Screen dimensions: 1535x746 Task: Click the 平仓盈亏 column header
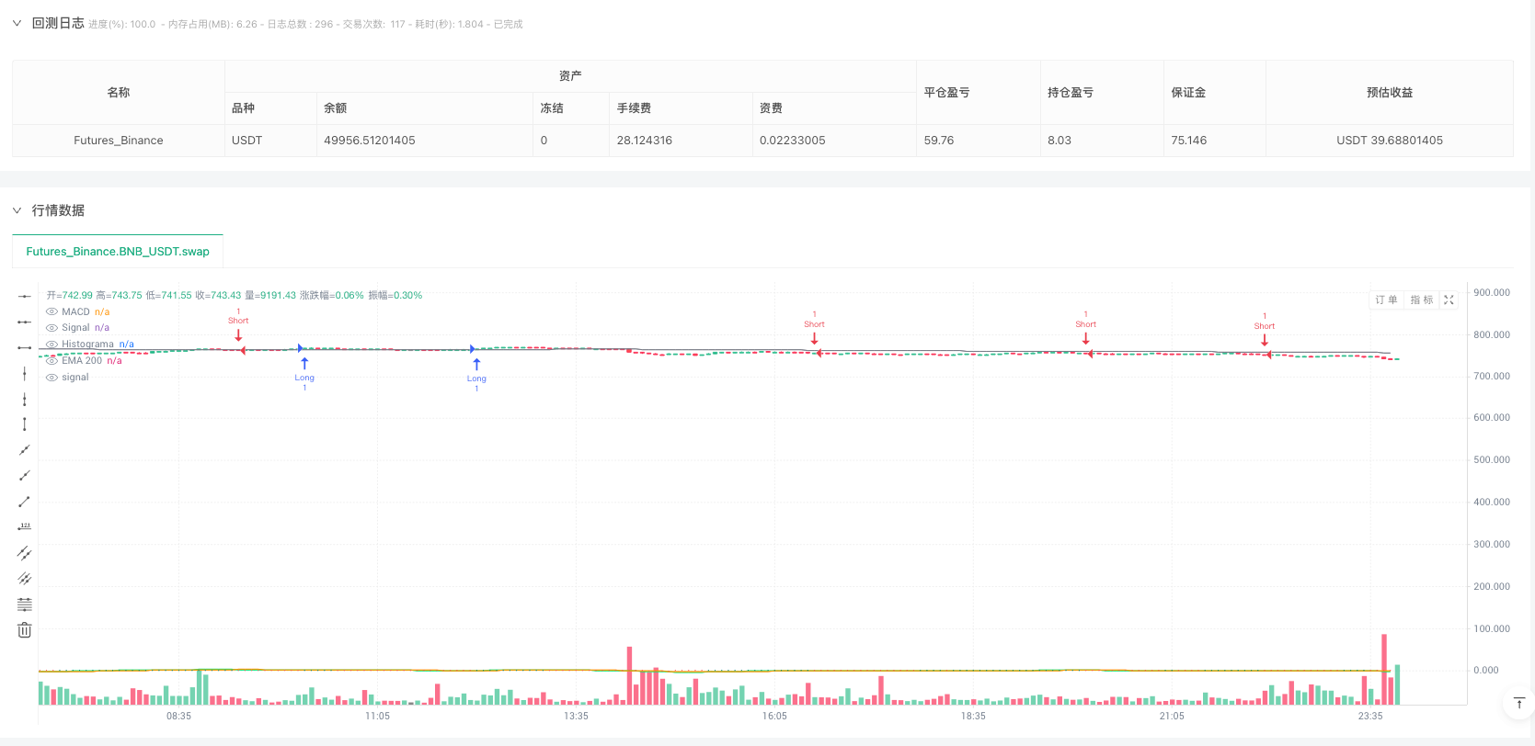pyautogui.click(x=979, y=93)
